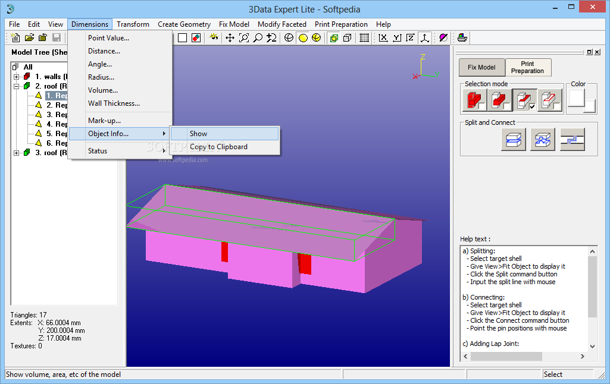Click the X axis view icon
This screenshot has height=384, width=610.
(x=383, y=37)
